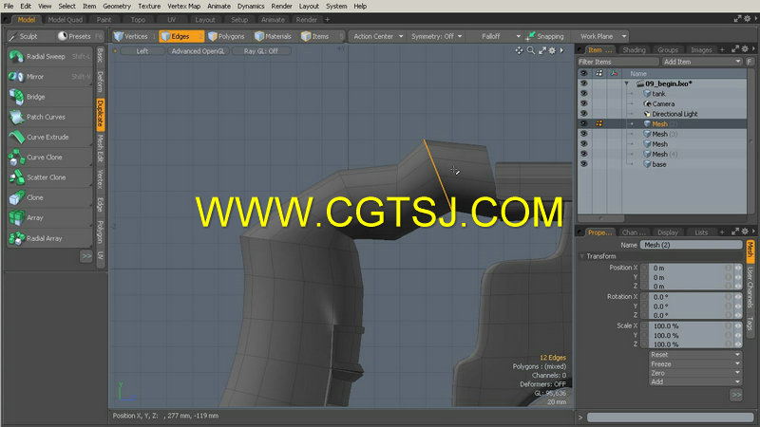Click the viewport pan move icon
The height and width of the screenshot is (427, 760).
[519, 50]
